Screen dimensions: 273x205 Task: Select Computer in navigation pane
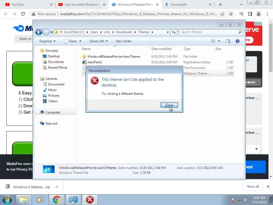(x=53, y=112)
